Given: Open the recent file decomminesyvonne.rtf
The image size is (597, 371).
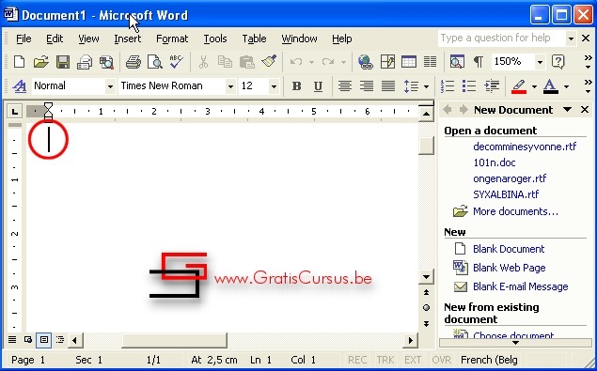Looking at the screenshot, I should pyautogui.click(x=525, y=147).
